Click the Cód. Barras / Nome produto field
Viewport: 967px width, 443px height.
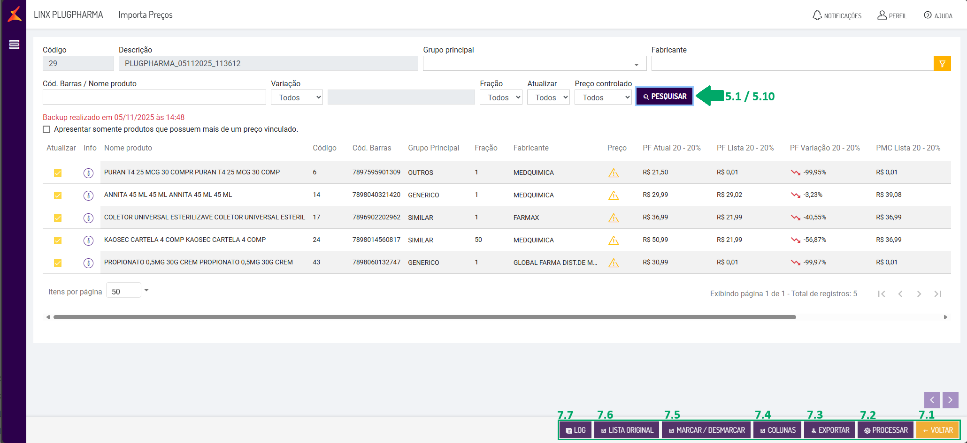[154, 97]
